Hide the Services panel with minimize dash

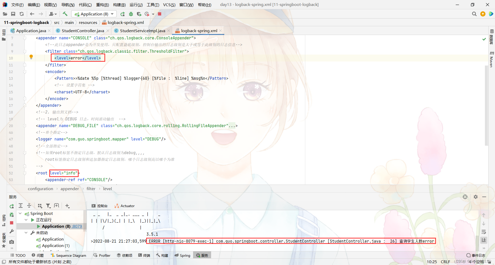(484, 197)
